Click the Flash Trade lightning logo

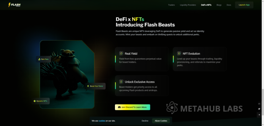15,5
